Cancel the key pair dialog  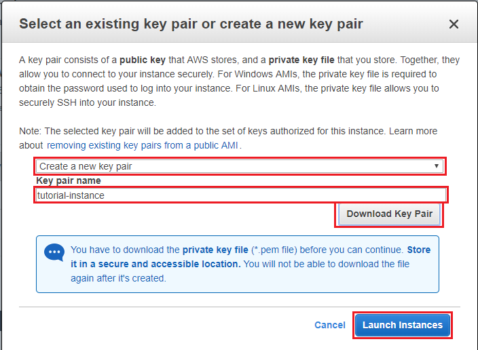click(x=330, y=325)
